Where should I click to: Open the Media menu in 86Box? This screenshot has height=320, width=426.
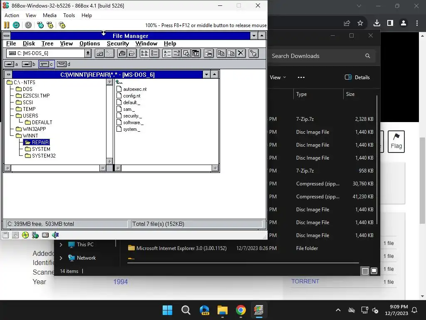[x=50, y=15]
